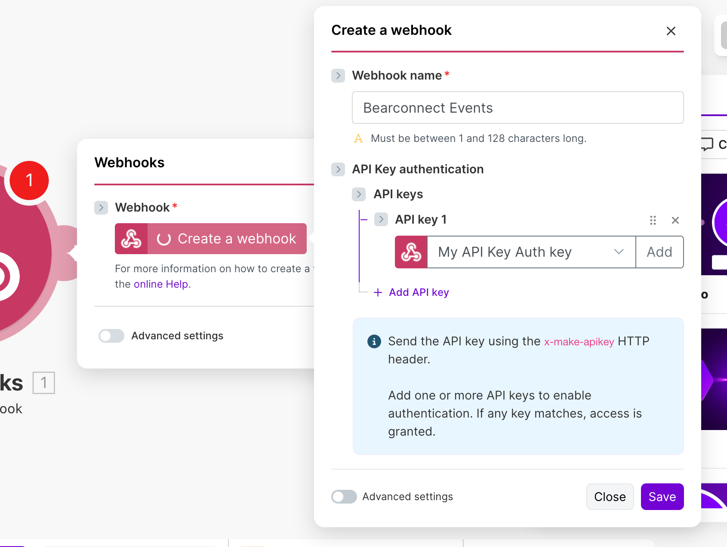Click the info icon in the blue notice
The width and height of the screenshot is (727, 547).
point(374,341)
